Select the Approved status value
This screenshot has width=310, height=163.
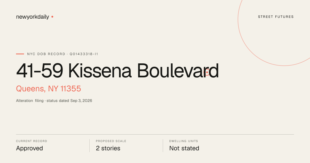[x=29, y=148]
